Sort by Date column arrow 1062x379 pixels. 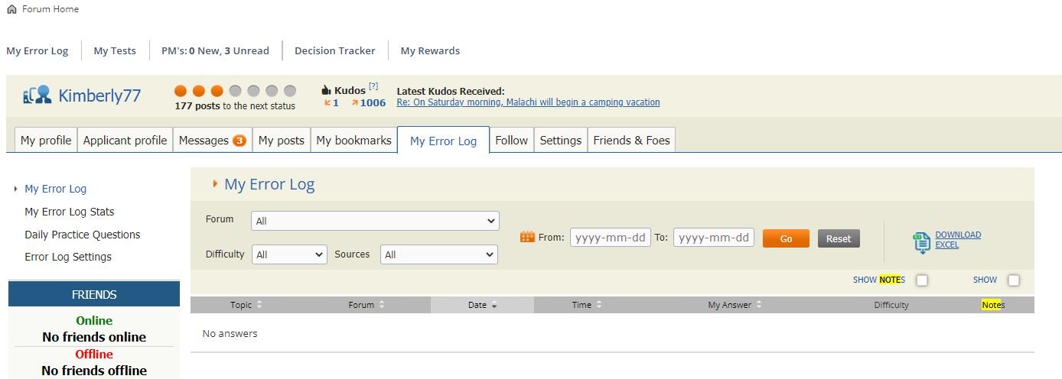494,306
